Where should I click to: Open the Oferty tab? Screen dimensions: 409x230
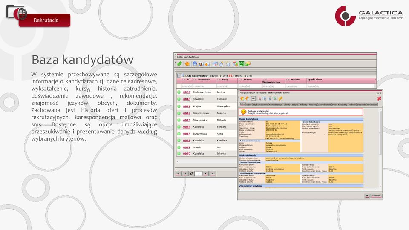click(x=287, y=104)
